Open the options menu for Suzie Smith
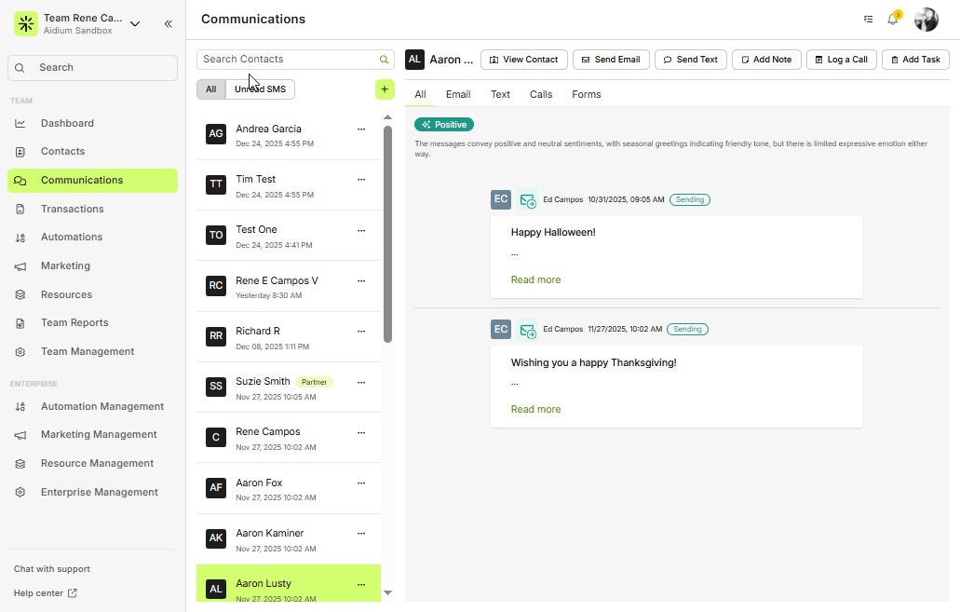The image size is (960, 612). pos(361,382)
